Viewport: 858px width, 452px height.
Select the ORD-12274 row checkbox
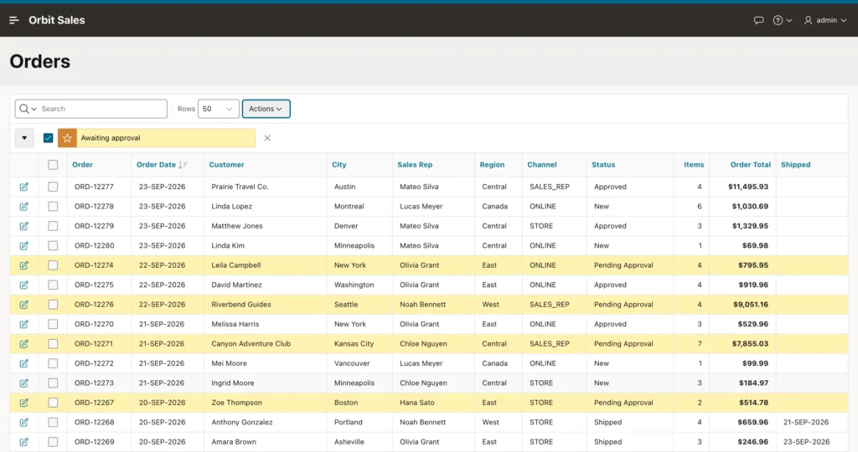pos(53,265)
